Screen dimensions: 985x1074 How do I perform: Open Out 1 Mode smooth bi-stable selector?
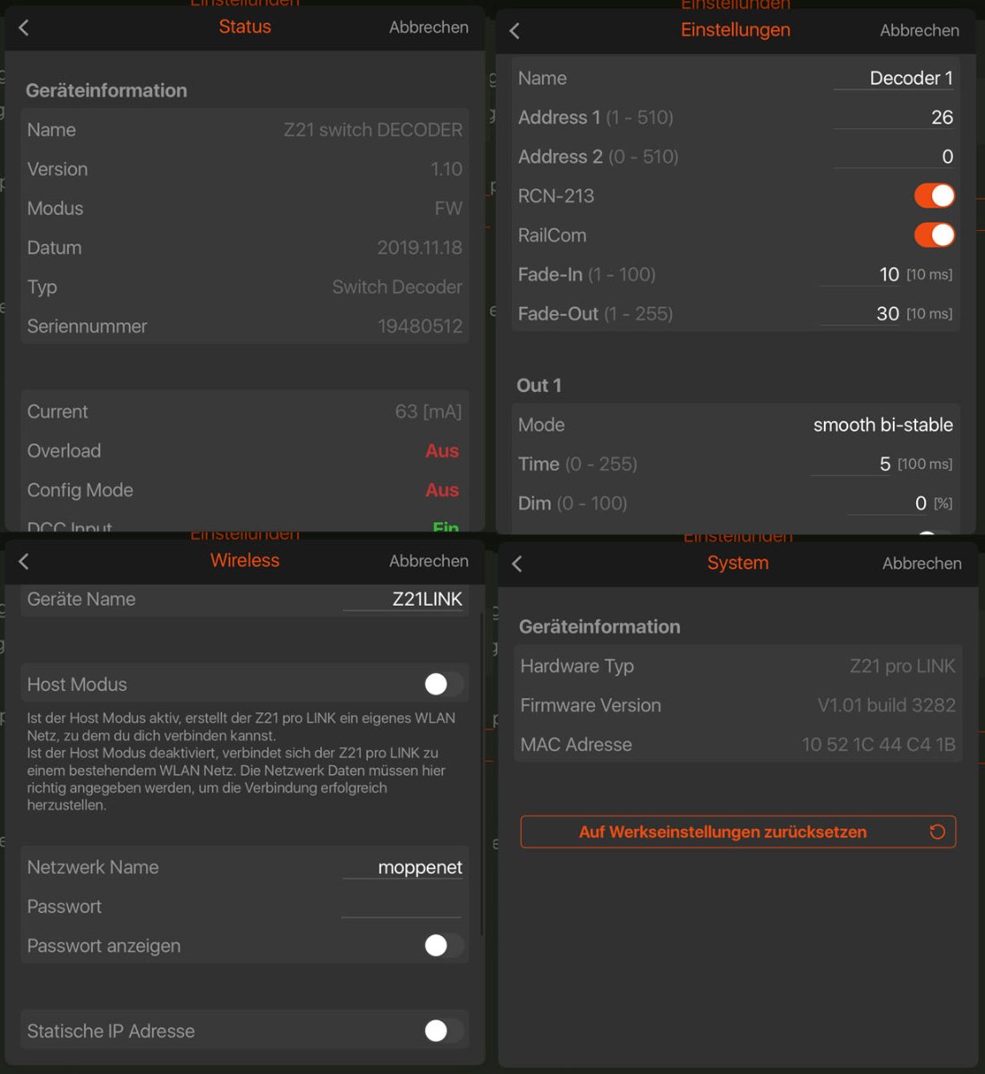(883, 425)
